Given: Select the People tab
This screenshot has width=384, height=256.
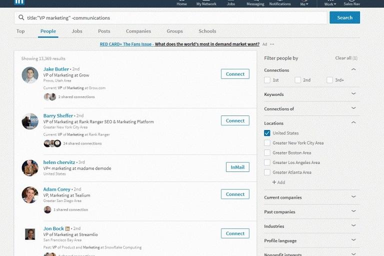Looking at the screenshot, I should pyautogui.click(x=48, y=31).
